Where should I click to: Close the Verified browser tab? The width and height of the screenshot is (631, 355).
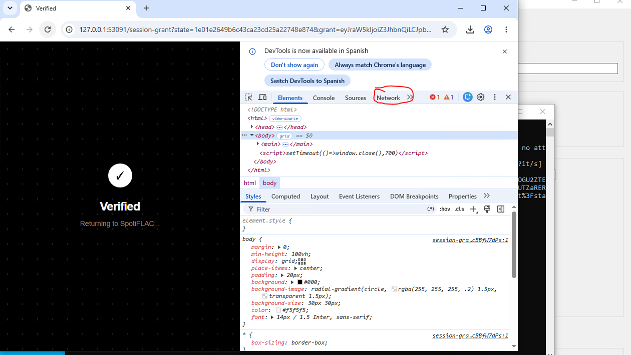click(129, 8)
